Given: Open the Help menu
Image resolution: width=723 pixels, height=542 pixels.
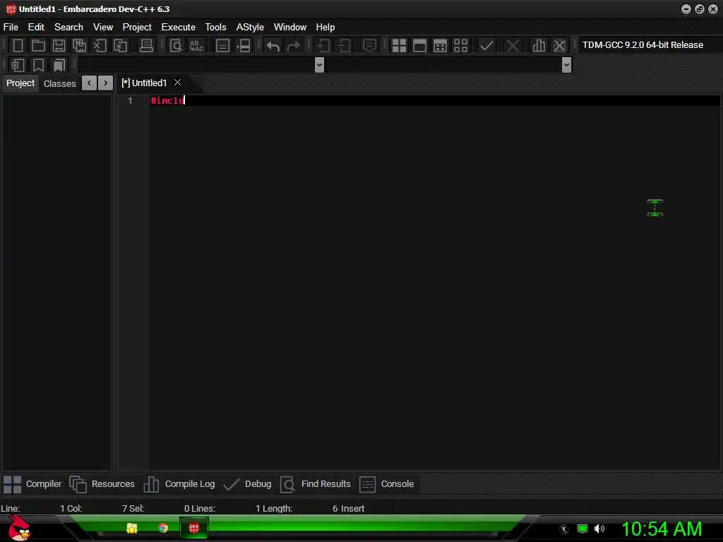Looking at the screenshot, I should [x=325, y=28].
